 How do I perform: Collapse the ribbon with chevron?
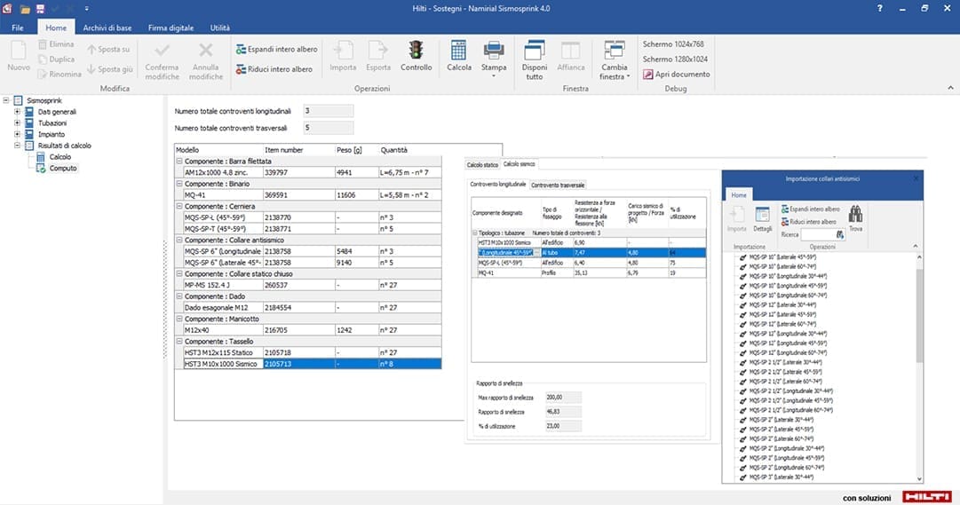(x=950, y=88)
